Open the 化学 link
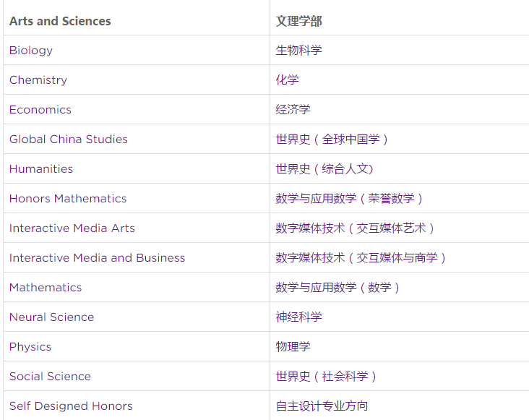Image resolution: width=529 pixels, height=420 pixels. pos(287,80)
